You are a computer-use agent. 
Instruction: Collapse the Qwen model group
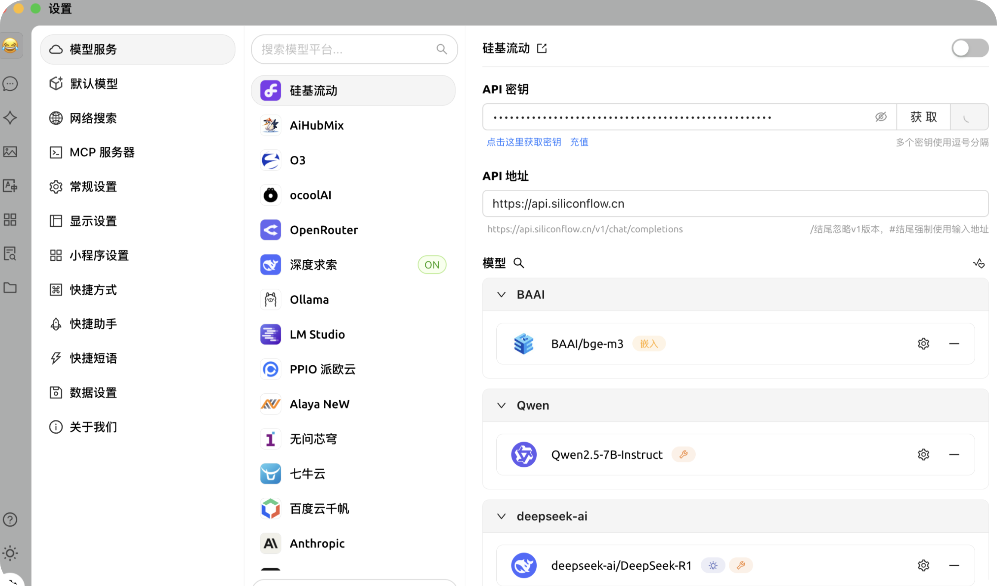pyautogui.click(x=501, y=405)
